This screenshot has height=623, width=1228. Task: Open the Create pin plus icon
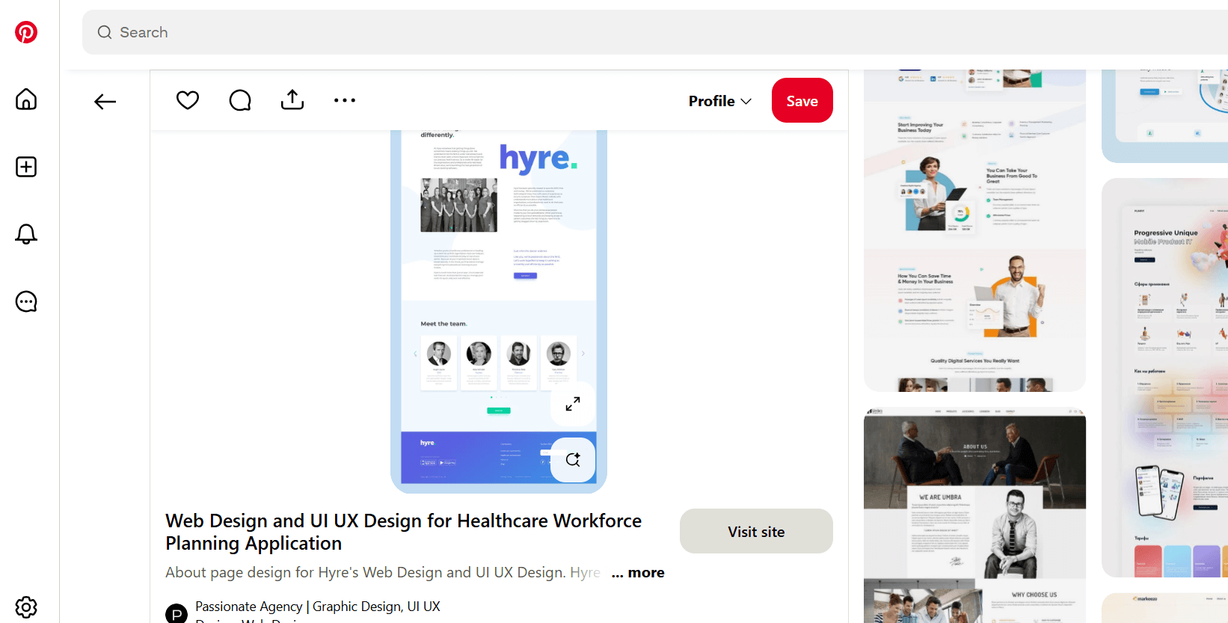[26, 167]
